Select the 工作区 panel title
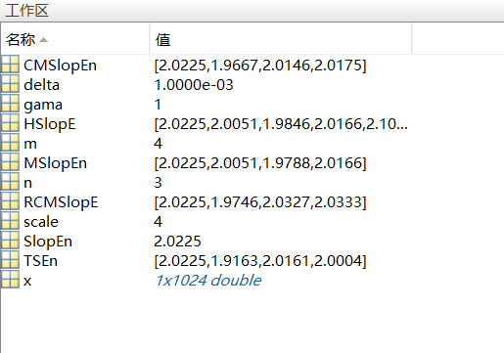The image size is (504, 353). [x=26, y=11]
